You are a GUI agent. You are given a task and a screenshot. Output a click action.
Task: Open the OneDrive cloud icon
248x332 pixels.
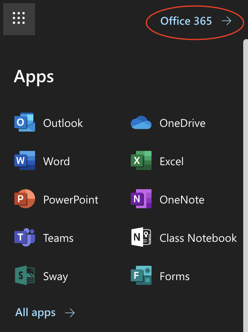click(x=141, y=123)
